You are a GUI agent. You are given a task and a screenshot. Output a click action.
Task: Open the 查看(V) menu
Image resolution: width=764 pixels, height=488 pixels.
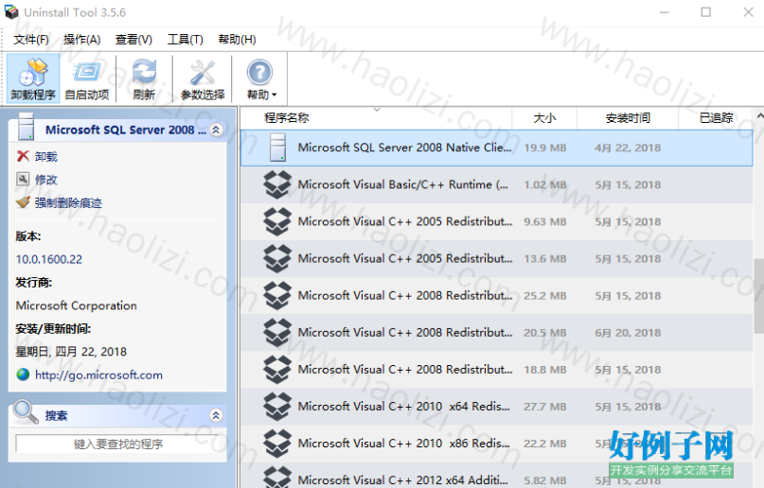click(x=133, y=40)
